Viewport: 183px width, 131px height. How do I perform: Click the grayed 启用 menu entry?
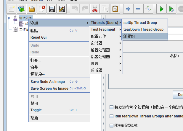[59, 96]
